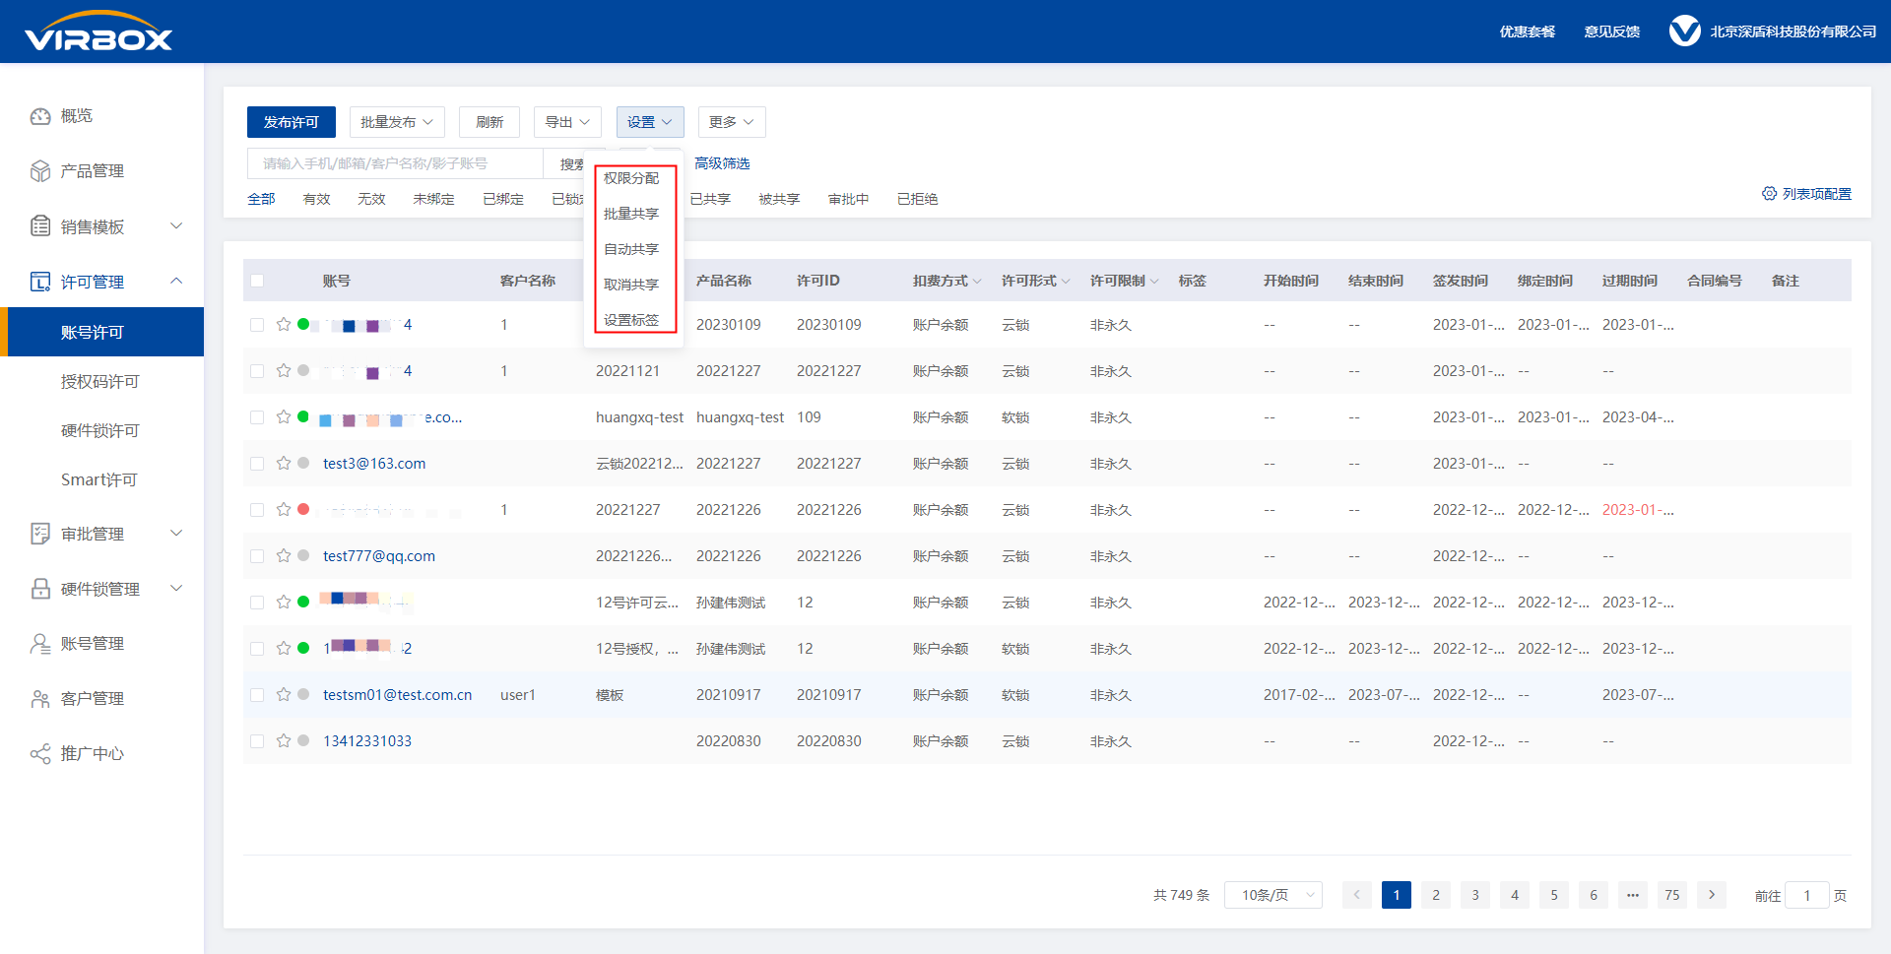This screenshot has width=1891, height=954.
Task: Choose 自动共享 from settings menu
Action: click(x=631, y=249)
